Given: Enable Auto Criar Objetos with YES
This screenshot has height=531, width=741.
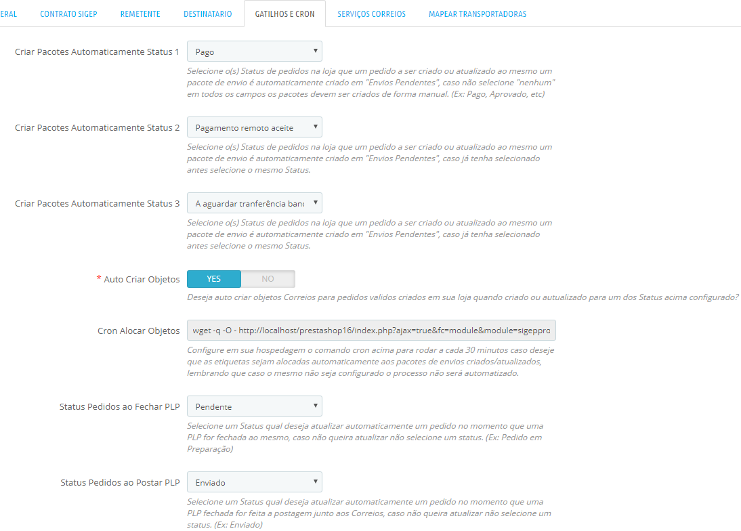Looking at the screenshot, I should click(214, 279).
